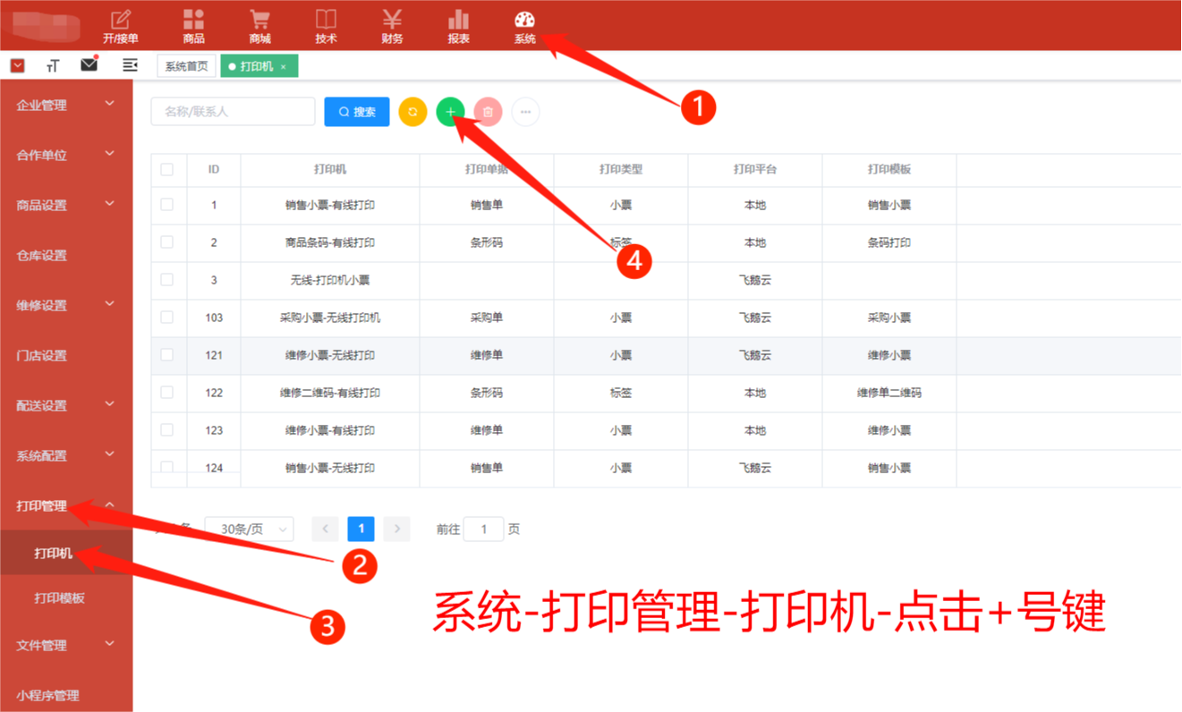Check the box for row ID 124
This screenshot has height=712, width=1182.
click(166, 467)
